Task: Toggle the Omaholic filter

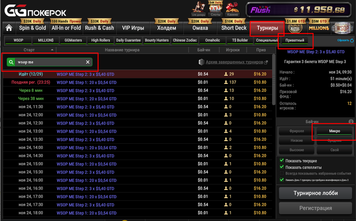Action: click(213, 40)
